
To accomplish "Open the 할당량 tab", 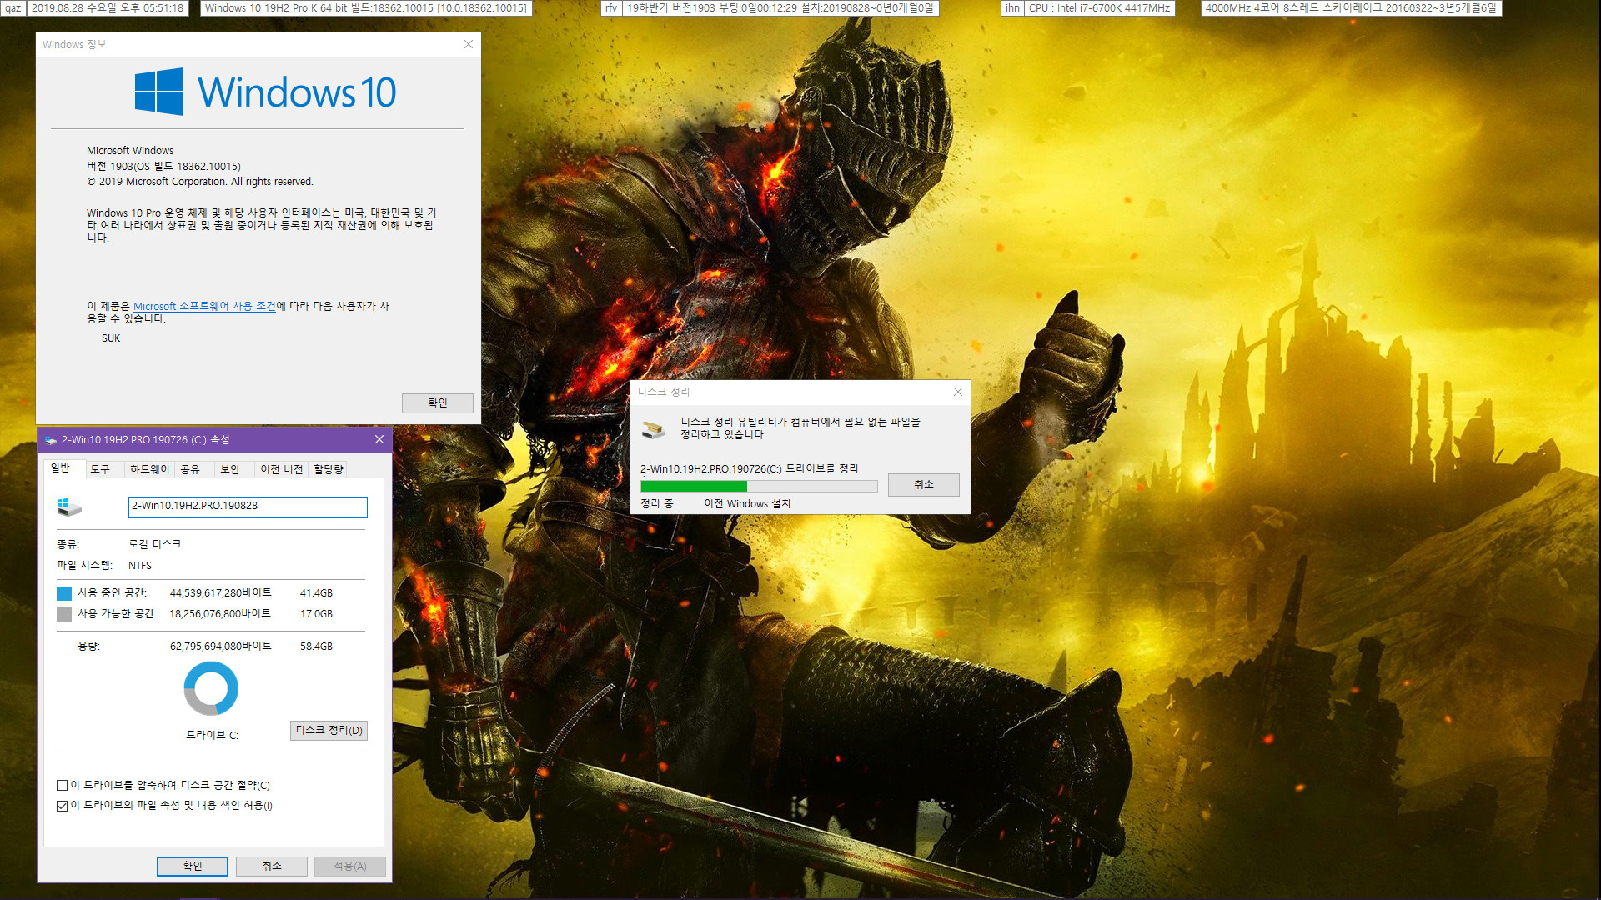I will (329, 469).
